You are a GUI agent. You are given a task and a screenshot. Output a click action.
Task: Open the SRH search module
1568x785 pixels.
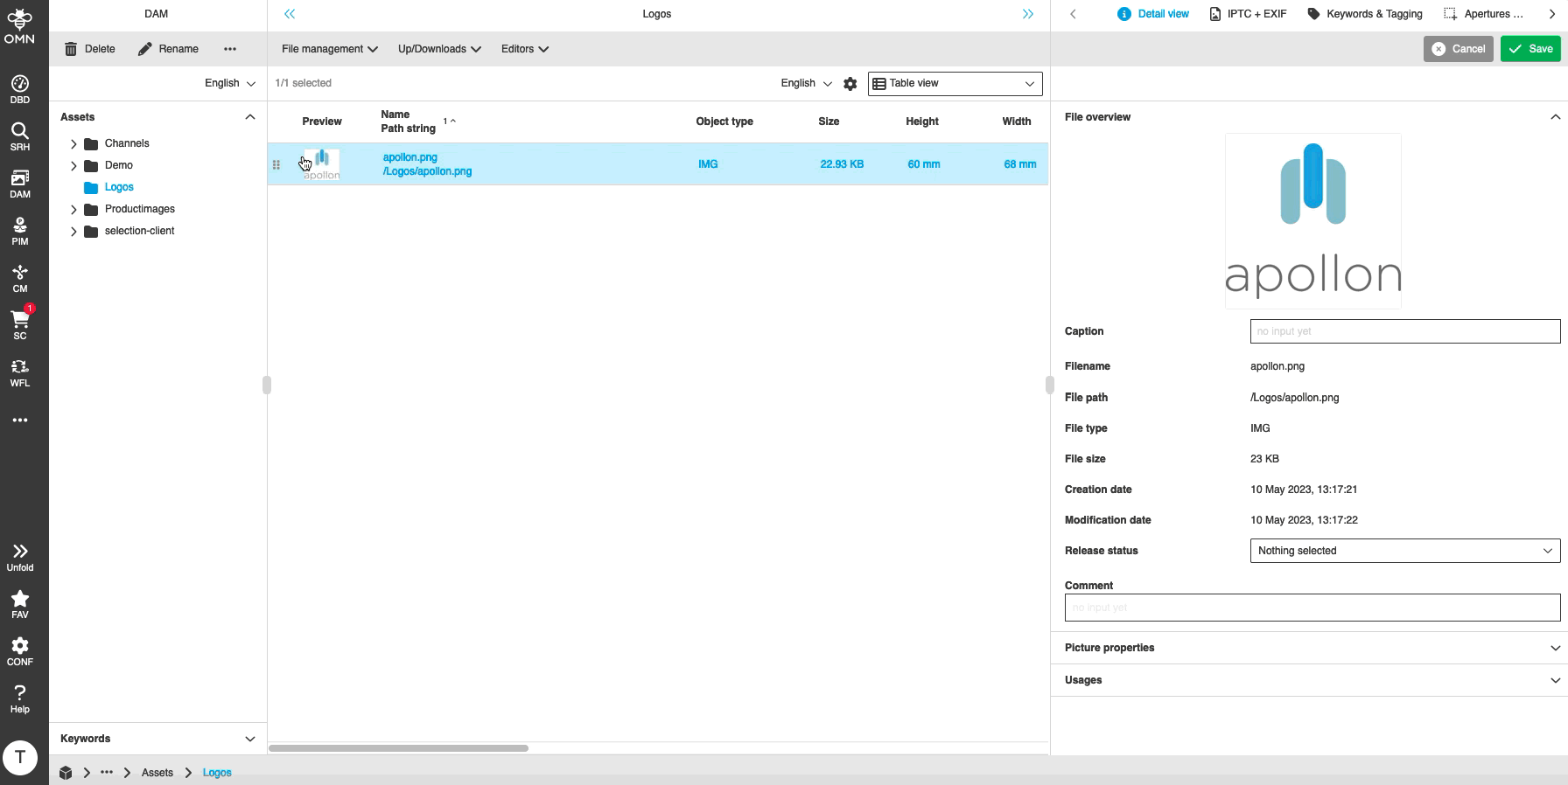(20, 136)
